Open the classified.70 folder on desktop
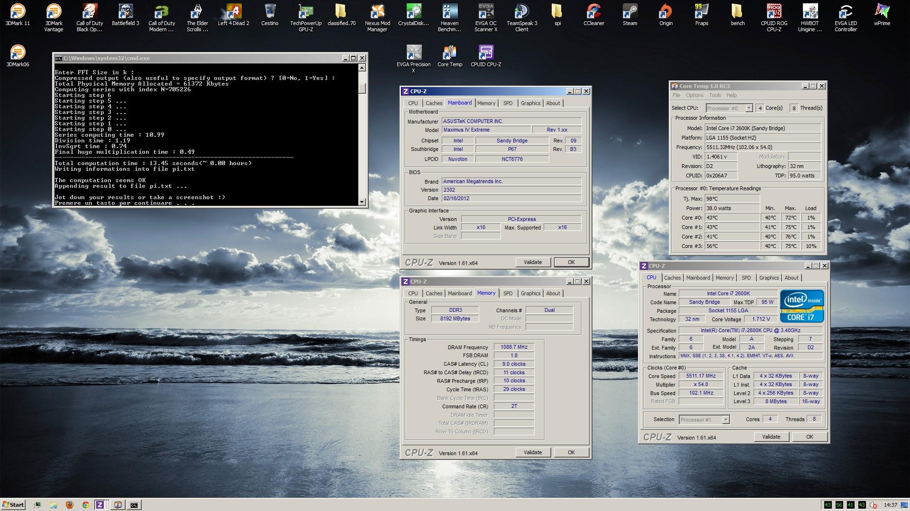The height and width of the screenshot is (511, 910). pyautogui.click(x=341, y=15)
